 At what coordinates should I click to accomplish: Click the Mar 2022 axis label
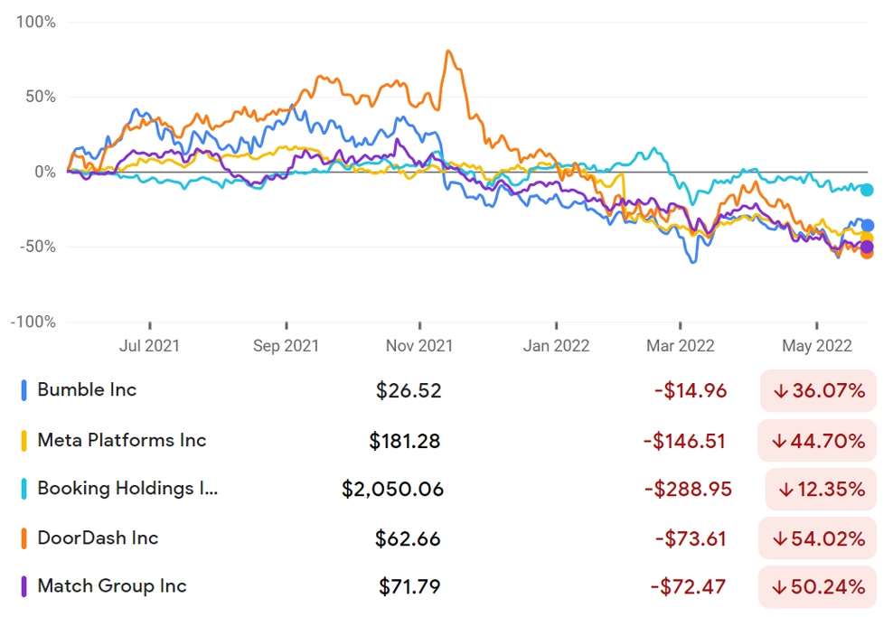coord(681,345)
